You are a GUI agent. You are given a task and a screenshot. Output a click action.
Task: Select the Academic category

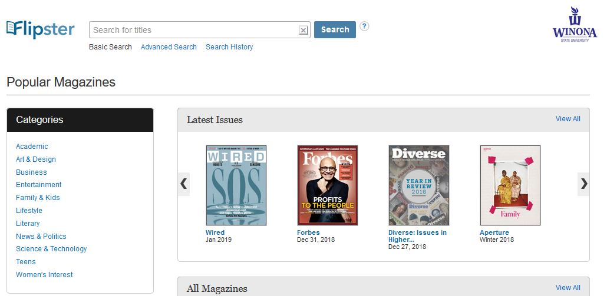pos(32,147)
